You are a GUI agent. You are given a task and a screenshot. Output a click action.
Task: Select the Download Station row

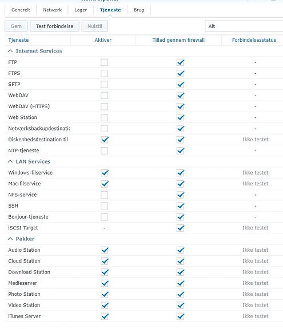pyautogui.click(x=144, y=272)
